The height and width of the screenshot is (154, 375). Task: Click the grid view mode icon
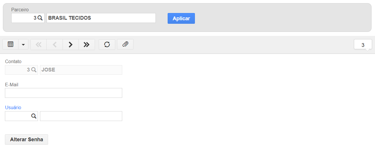click(10, 45)
